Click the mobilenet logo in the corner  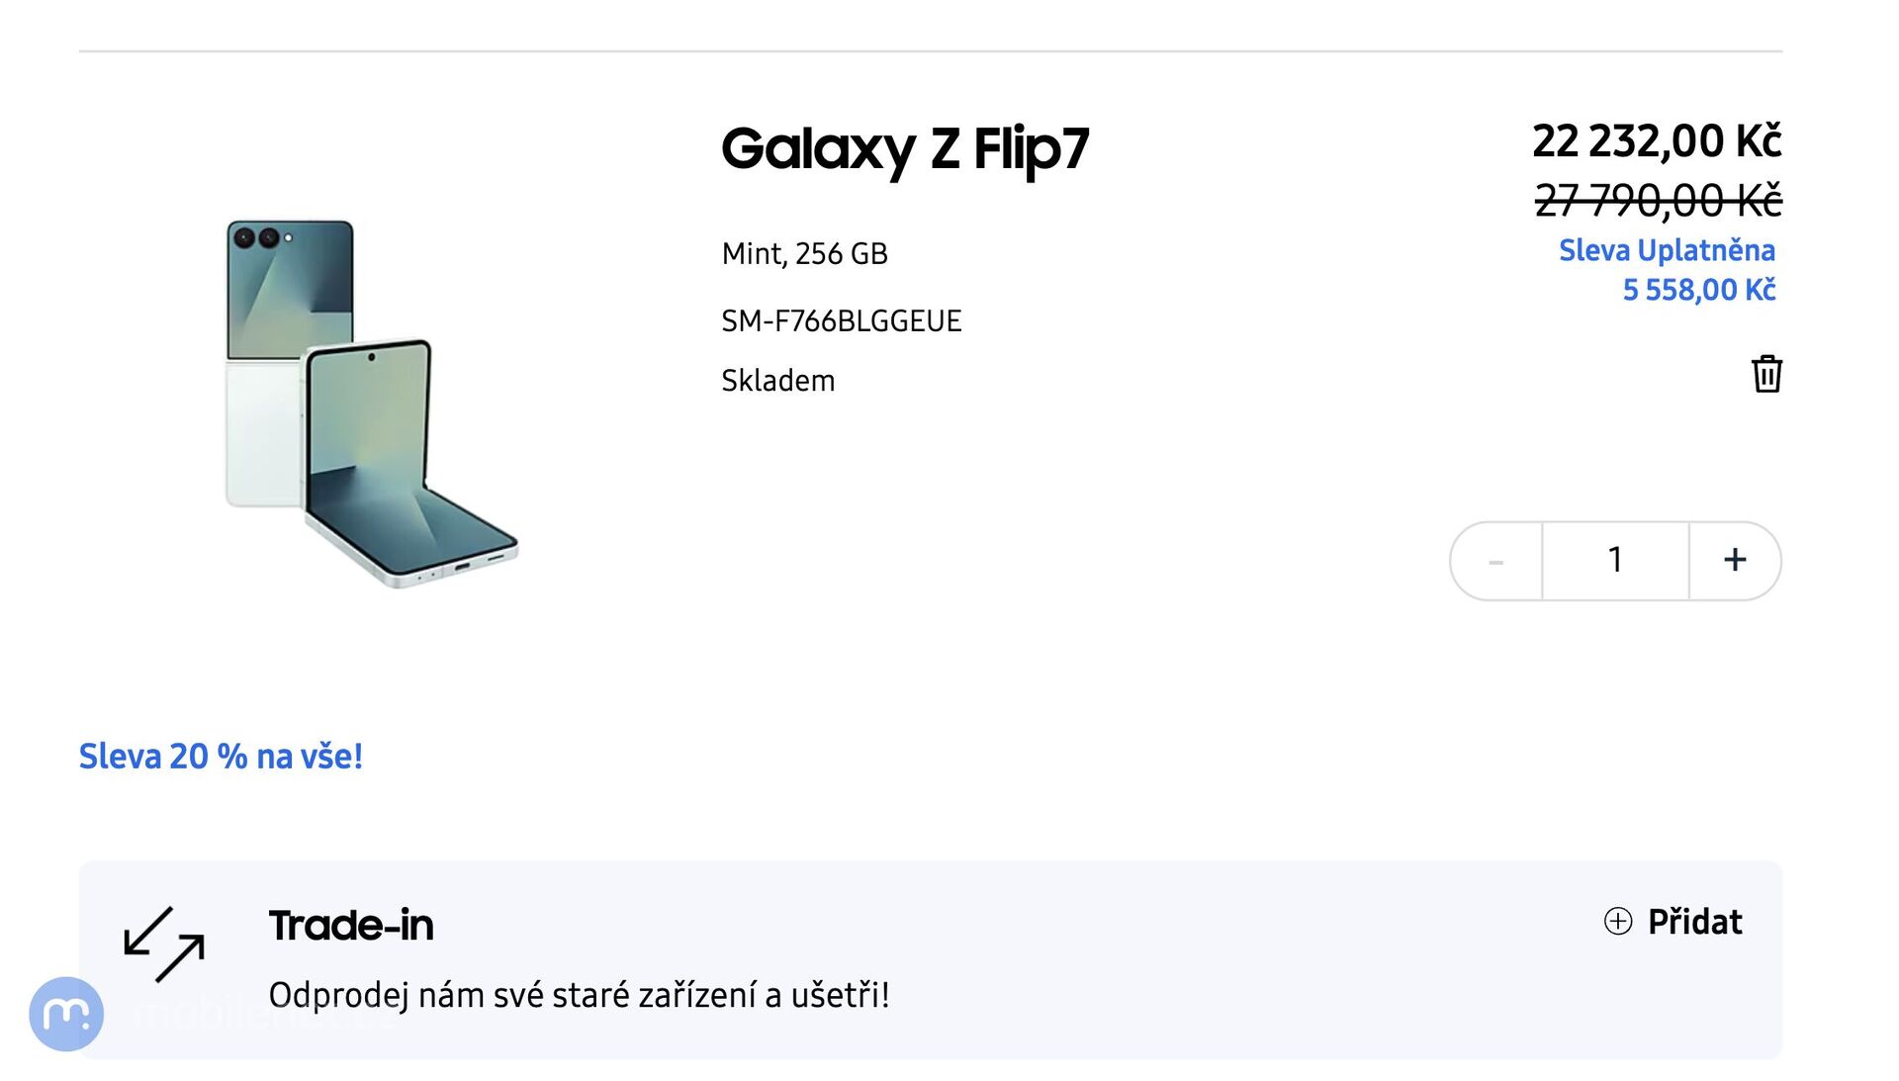[x=67, y=1013]
